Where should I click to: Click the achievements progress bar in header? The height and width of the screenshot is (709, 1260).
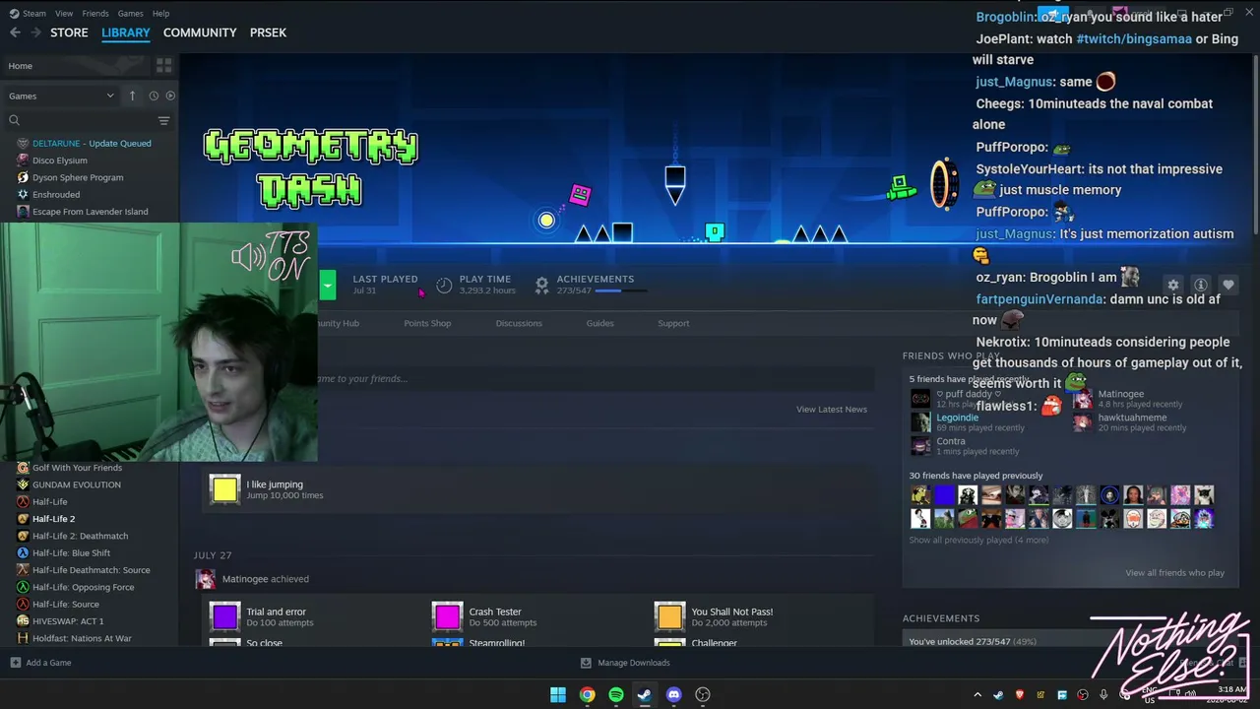click(621, 291)
